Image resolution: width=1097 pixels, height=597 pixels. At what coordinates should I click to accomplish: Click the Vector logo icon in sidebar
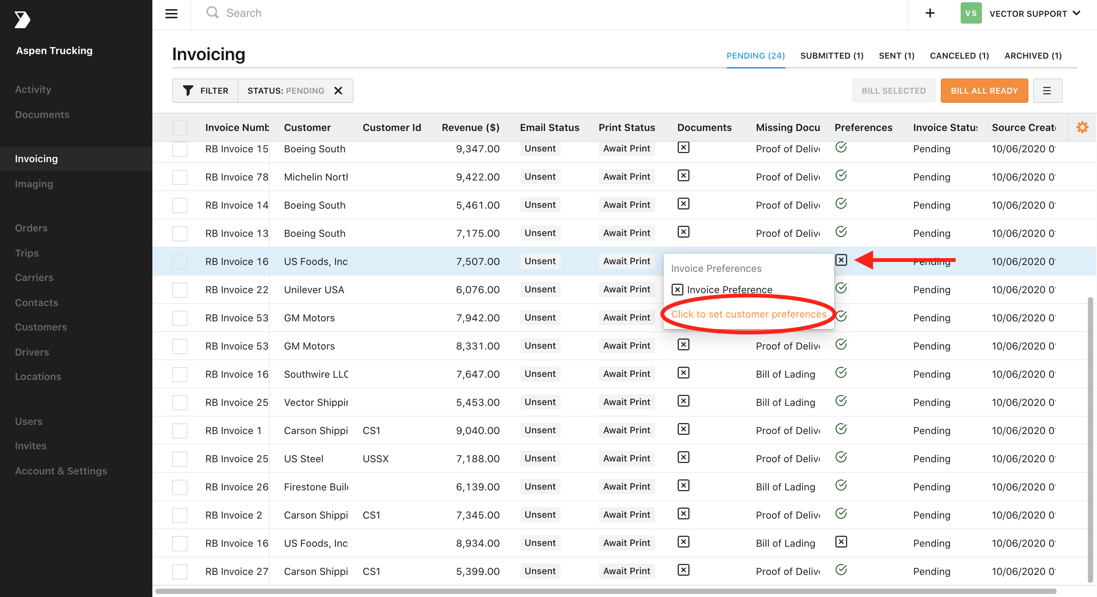pyautogui.click(x=22, y=19)
